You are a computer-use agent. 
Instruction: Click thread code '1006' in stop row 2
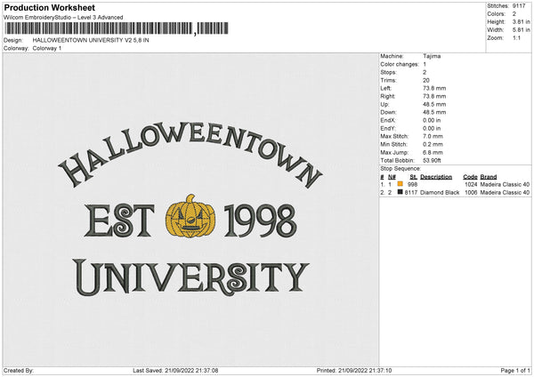point(471,193)
